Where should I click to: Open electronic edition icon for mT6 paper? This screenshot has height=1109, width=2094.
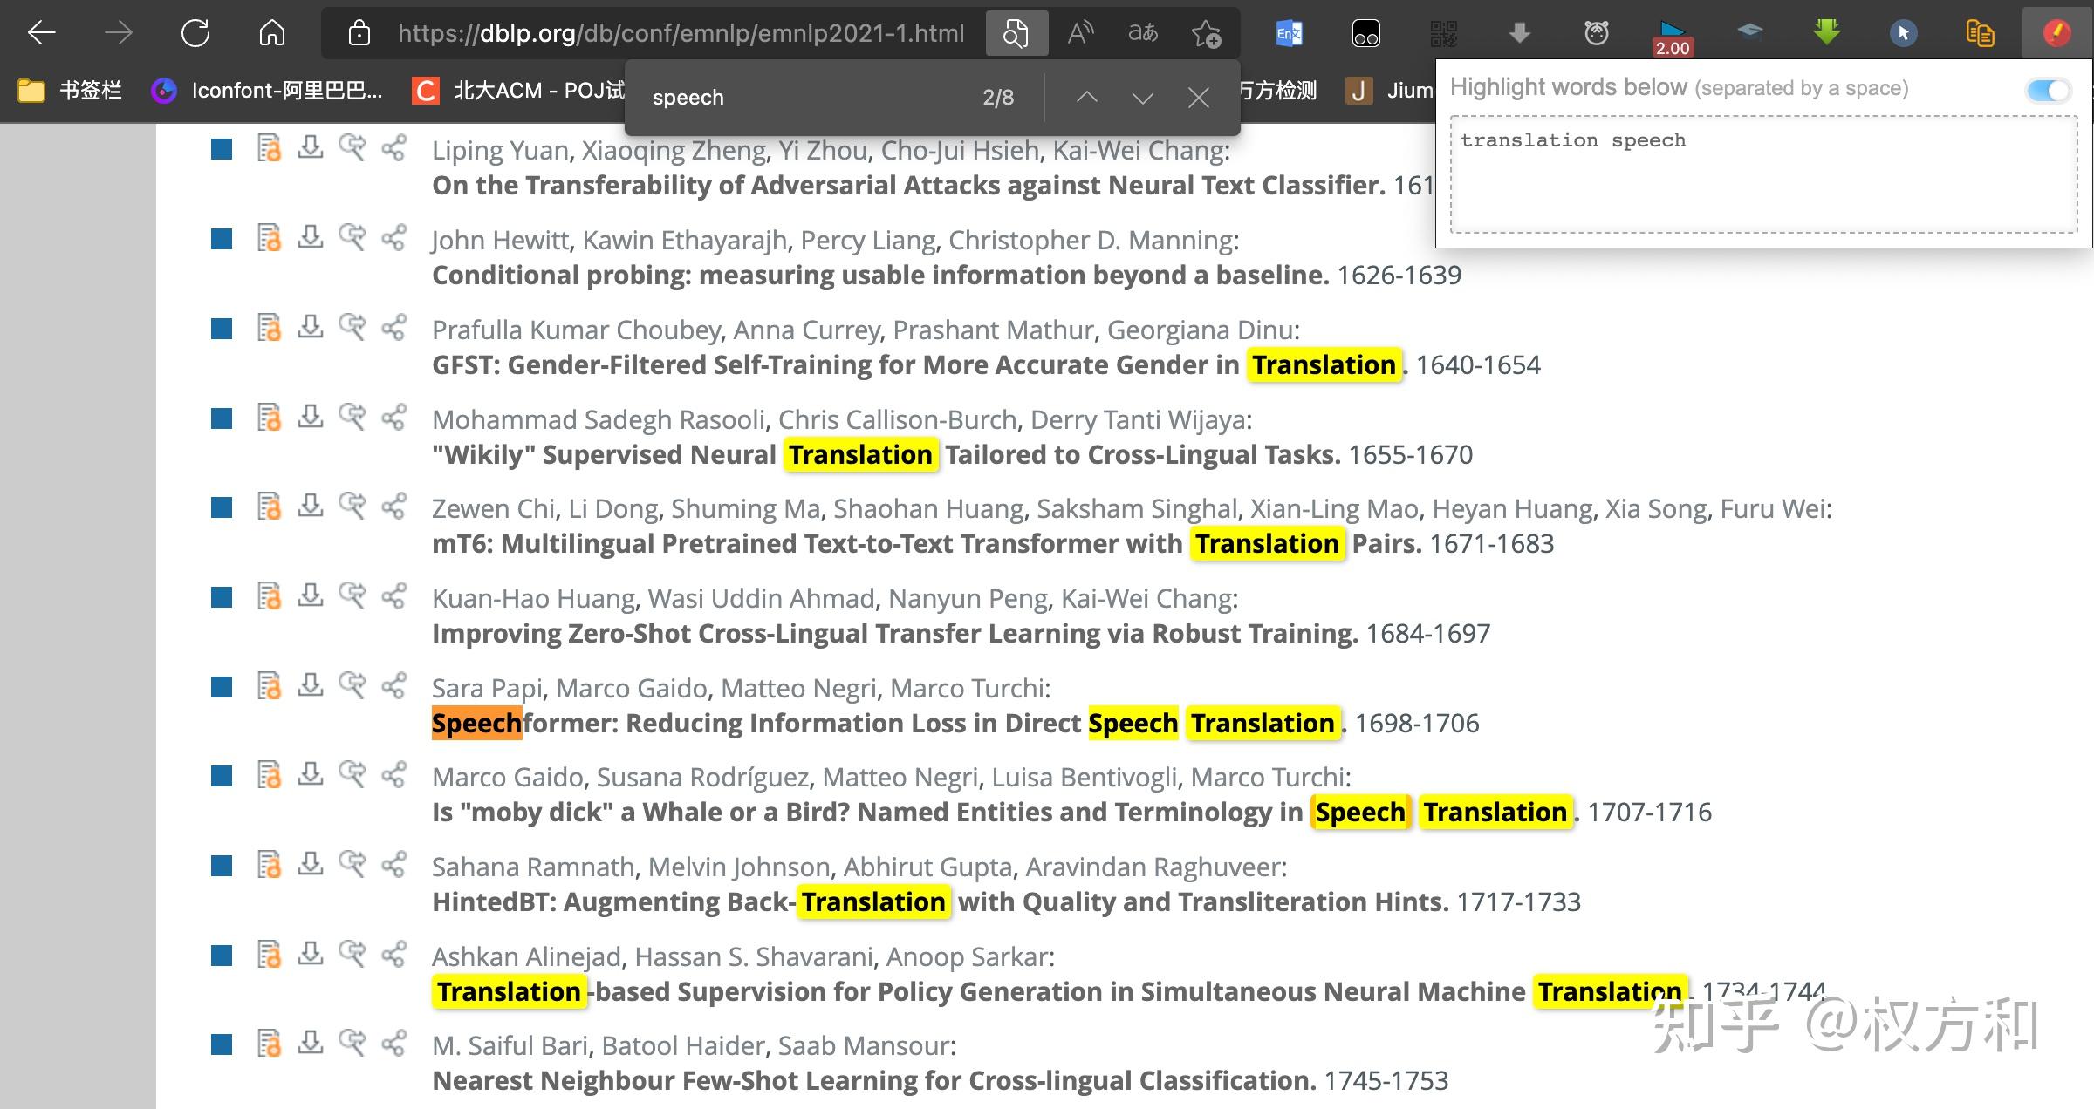point(269,506)
